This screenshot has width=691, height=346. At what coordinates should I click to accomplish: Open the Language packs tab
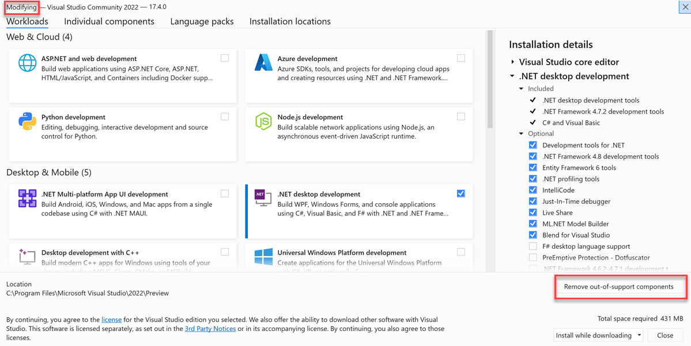click(202, 21)
